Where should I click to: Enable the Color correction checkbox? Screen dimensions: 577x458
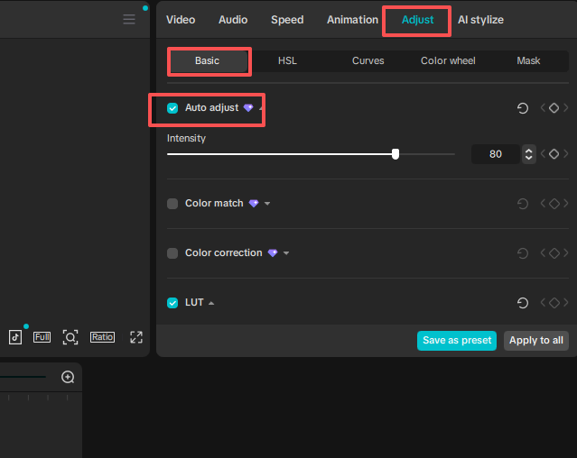point(172,253)
